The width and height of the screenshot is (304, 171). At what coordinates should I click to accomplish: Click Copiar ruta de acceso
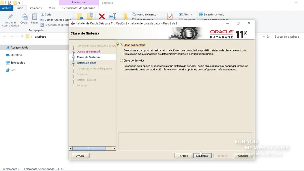pyautogui.click(x=56, y=20)
